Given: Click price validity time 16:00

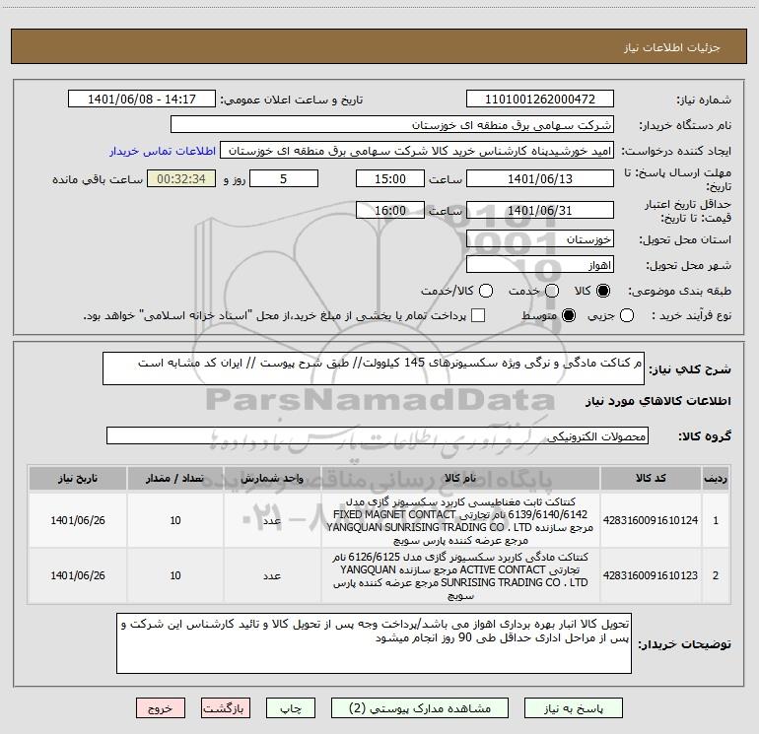Looking at the screenshot, I should pos(390,211).
